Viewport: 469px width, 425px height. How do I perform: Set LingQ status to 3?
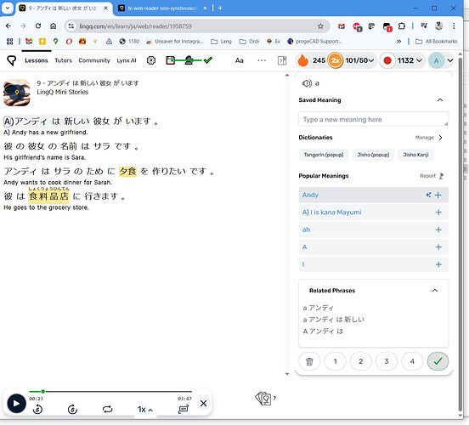(x=387, y=361)
